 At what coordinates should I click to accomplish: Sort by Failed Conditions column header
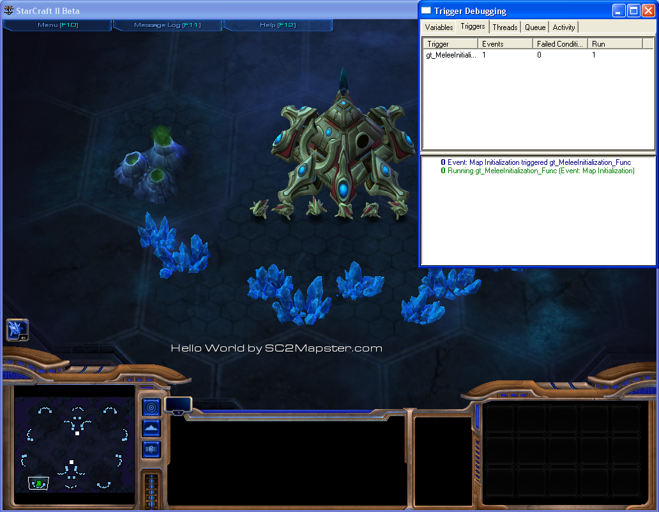[x=560, y=43]
